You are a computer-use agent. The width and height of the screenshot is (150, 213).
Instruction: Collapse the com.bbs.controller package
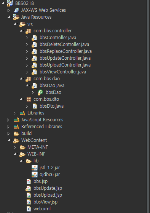pyautogui.click(x=21, y=30)
